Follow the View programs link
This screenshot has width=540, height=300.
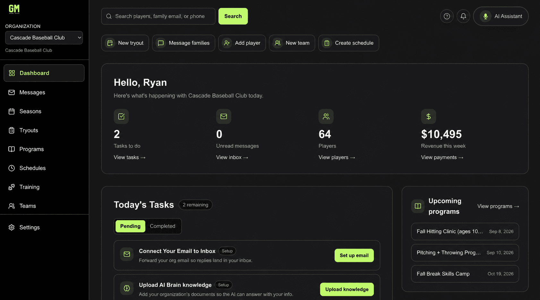[x=498, y=206]
